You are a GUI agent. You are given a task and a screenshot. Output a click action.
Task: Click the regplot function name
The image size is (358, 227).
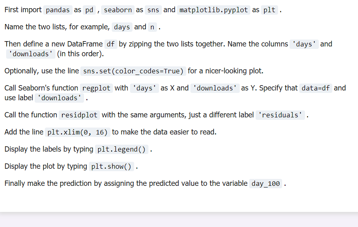(x=96, y=88)
